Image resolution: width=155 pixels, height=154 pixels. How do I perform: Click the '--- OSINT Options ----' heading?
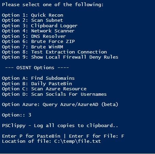(37, 68)
